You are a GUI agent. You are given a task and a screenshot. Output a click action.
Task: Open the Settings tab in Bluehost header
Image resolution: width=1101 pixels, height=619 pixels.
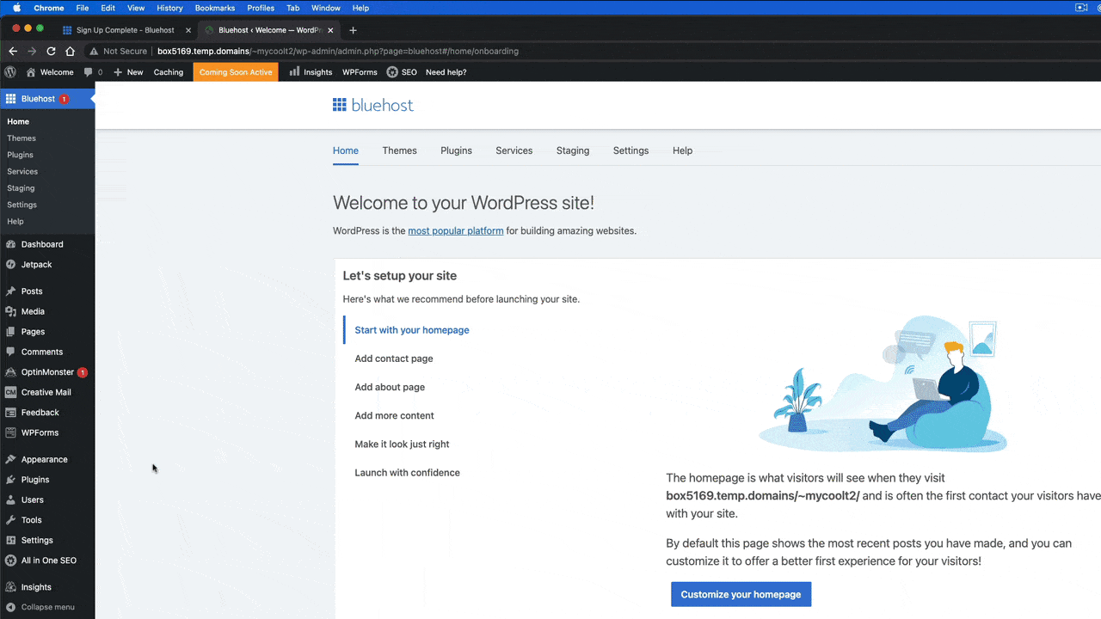pyautogui.click(x=630, y=150)
